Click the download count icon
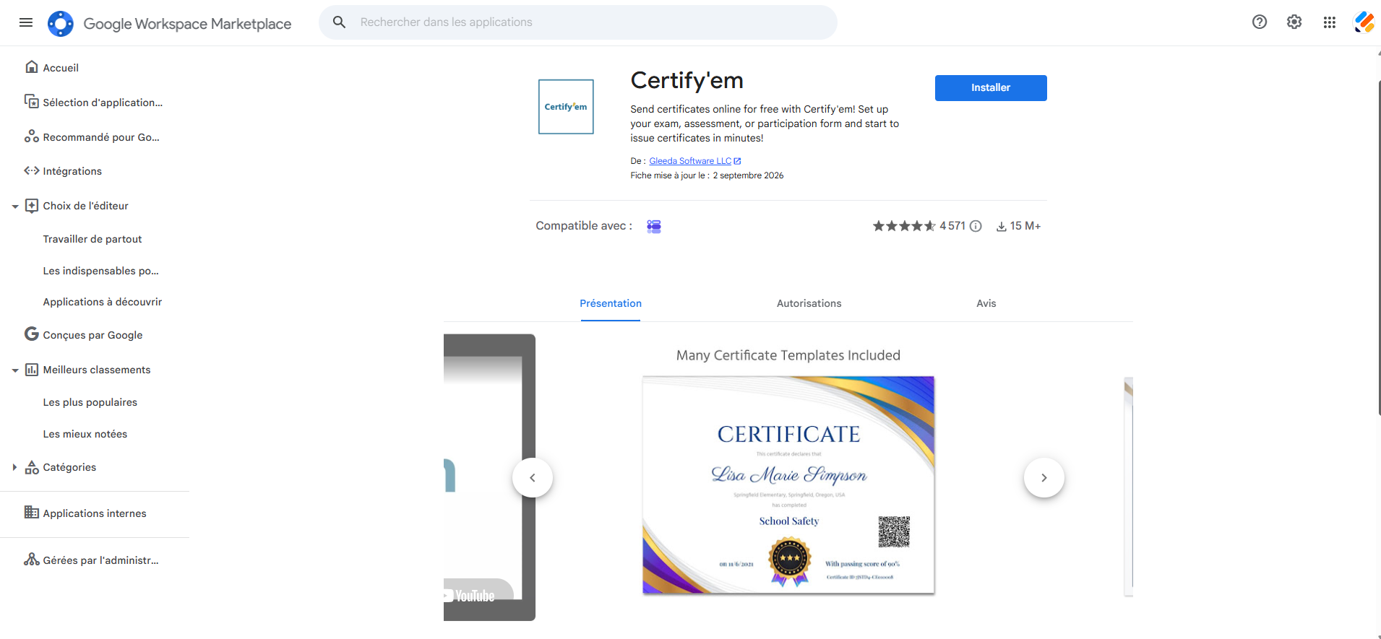The height and width of the screenshot is (639, 1381). (x=1002, y=227)
